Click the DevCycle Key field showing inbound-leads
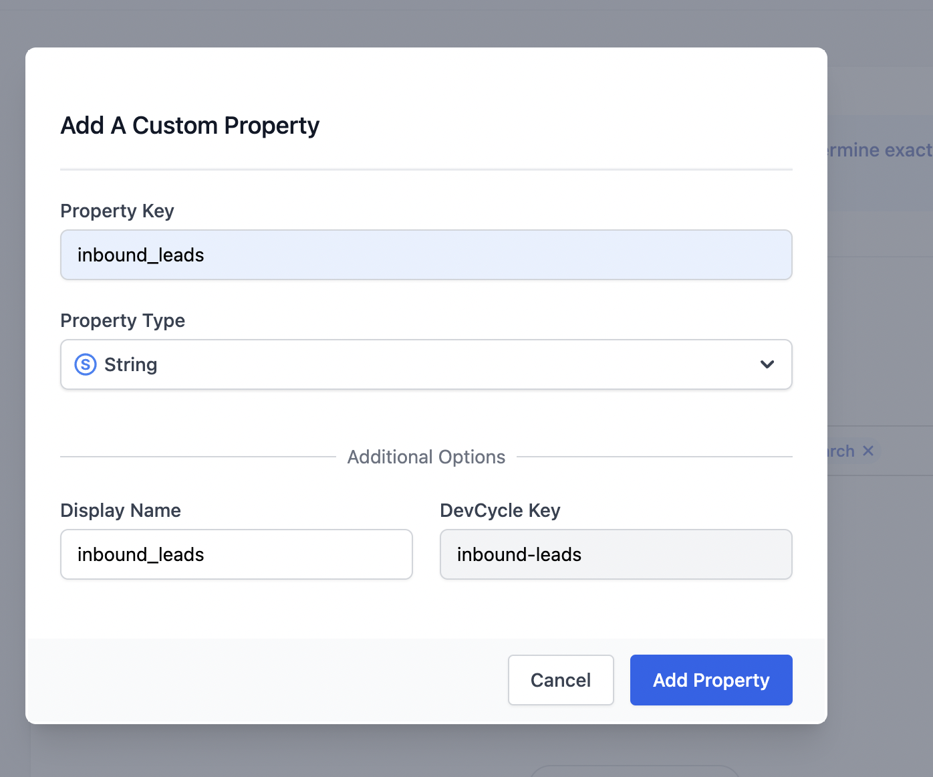The height and width of the screenshot is (777, 933). (615, 554)
